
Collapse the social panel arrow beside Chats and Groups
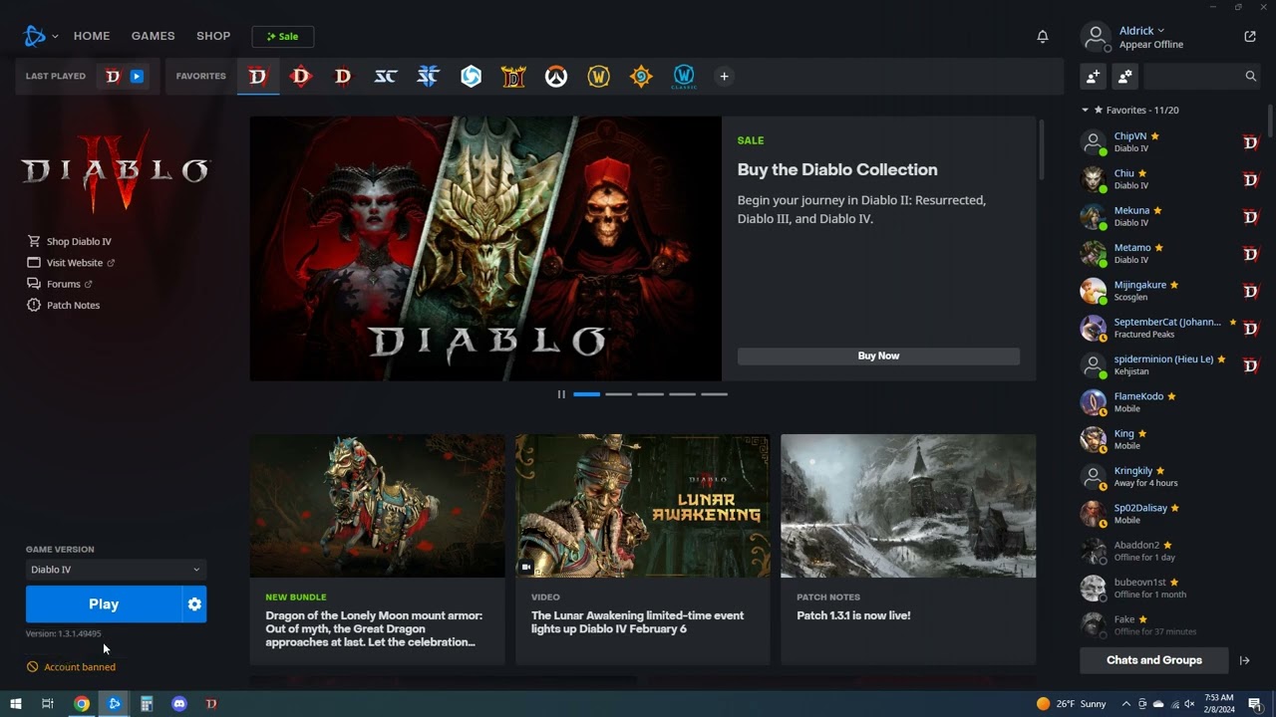coord(1244,660)
